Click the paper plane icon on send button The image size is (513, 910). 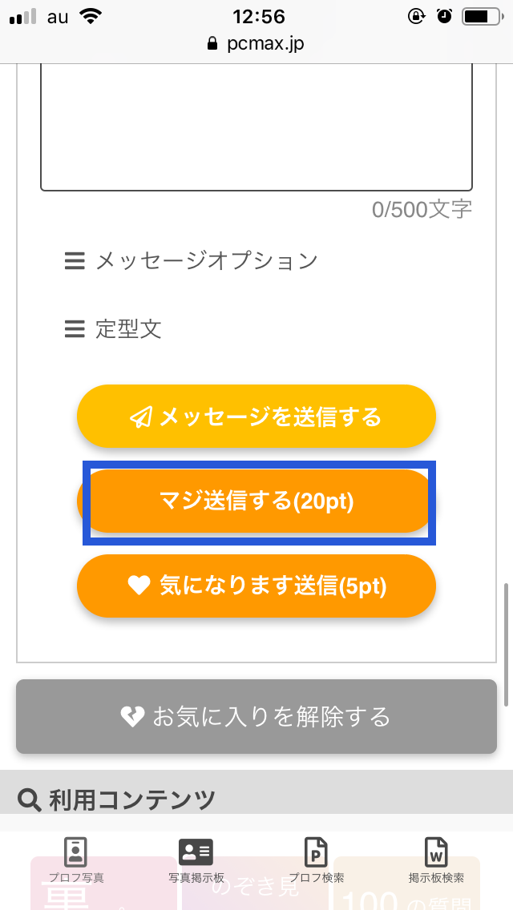pyautogui.click(x=142, y=417)
